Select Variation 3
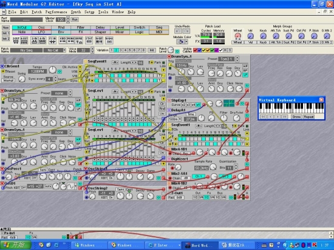This screenshot has height=250, width=334. coord(121,50)
